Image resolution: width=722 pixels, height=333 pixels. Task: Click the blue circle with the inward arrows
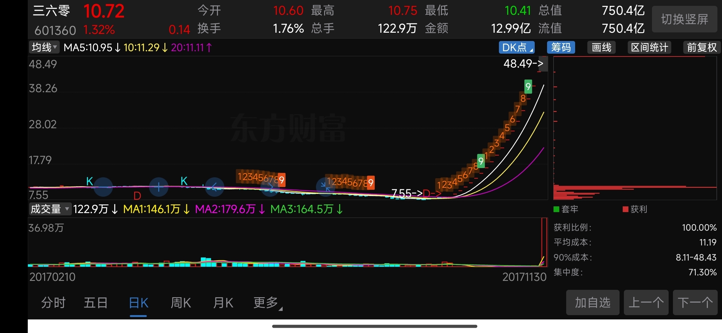pyautogui.click(x=325, y=187)
